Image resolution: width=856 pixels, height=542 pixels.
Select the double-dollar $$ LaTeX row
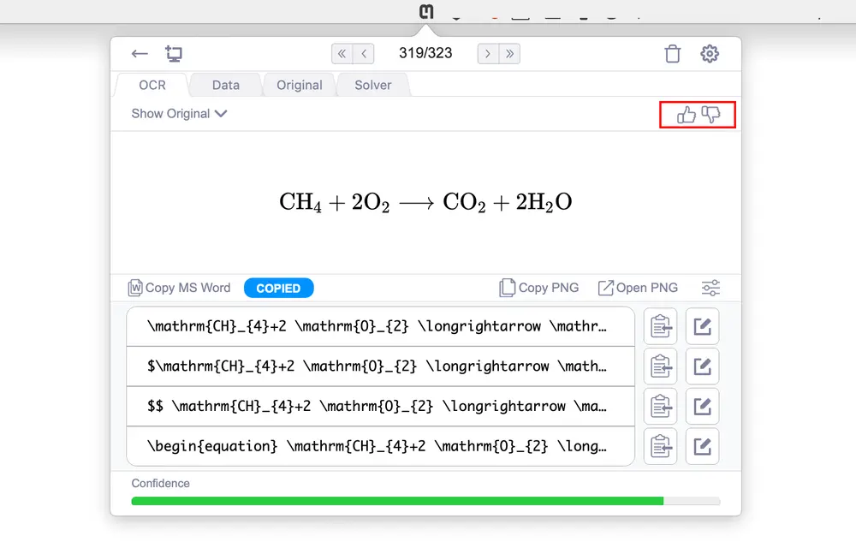[381, 406]
